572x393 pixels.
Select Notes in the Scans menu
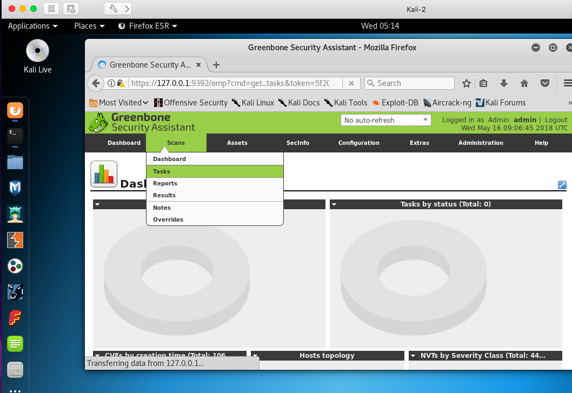(x=215, y=208)
